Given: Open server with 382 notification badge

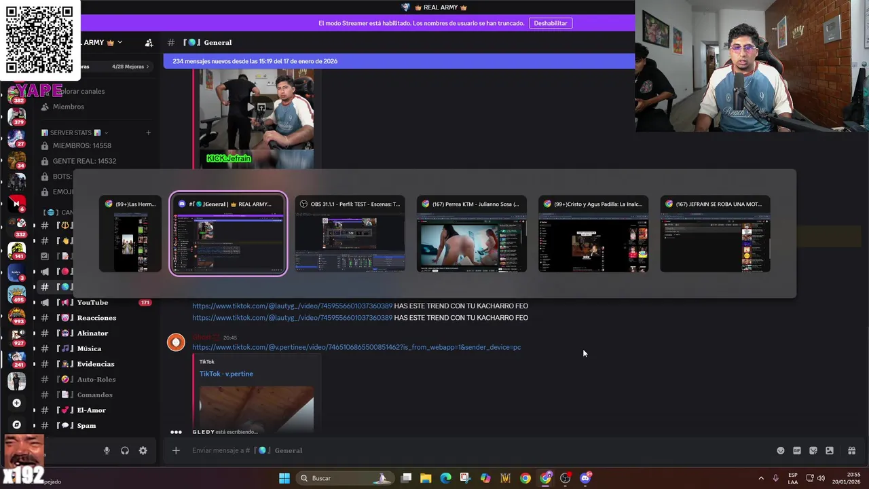Looking at the screenshot, I should click(16, 94).
